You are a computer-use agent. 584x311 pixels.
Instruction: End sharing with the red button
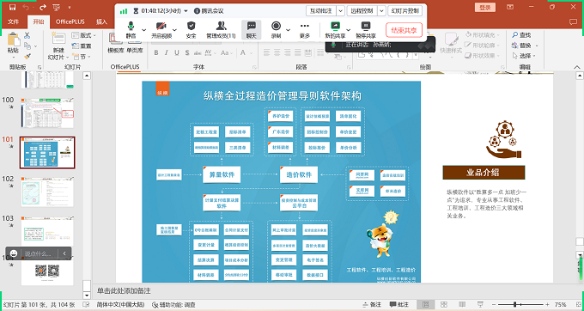pyautogui.click(x=405, y=30)
